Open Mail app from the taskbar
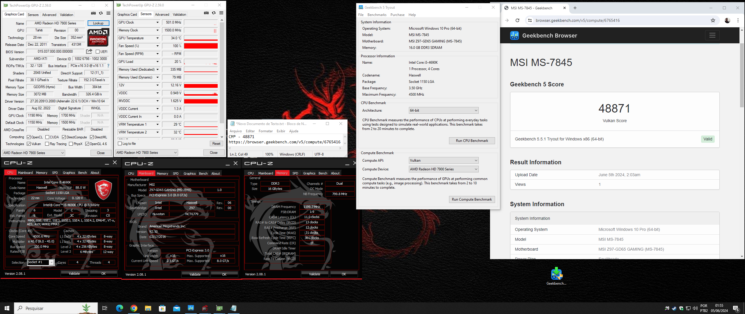Image resolution: width=745 pixels, height=314 pixels. [176, 308]
